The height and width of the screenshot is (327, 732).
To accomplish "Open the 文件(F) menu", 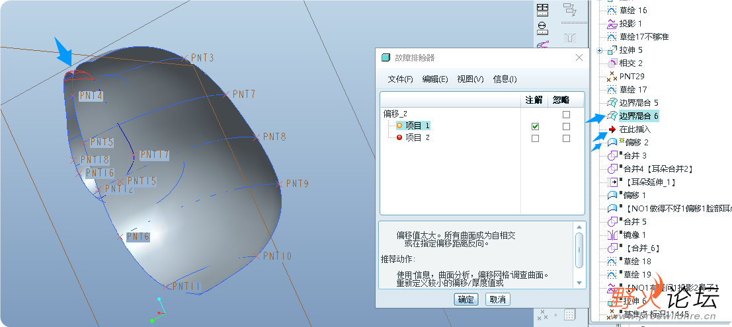I will coord(401,79).
